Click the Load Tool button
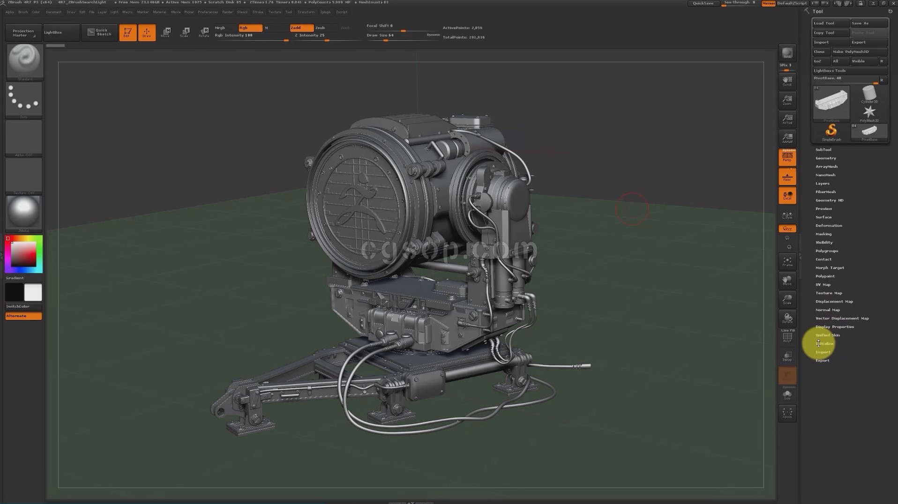This screenshot has width=898, height=504. 830,23
